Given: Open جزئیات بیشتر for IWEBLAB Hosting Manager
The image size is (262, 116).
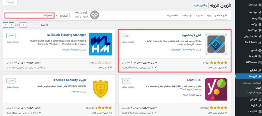Looking at the screenshot, I should [13, 42].
